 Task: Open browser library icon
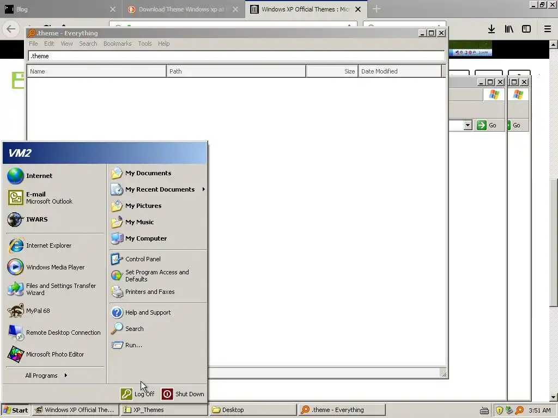[509, 29]
